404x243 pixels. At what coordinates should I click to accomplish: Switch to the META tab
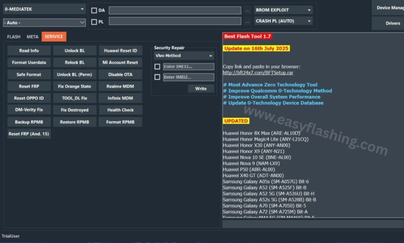[33, 37]
